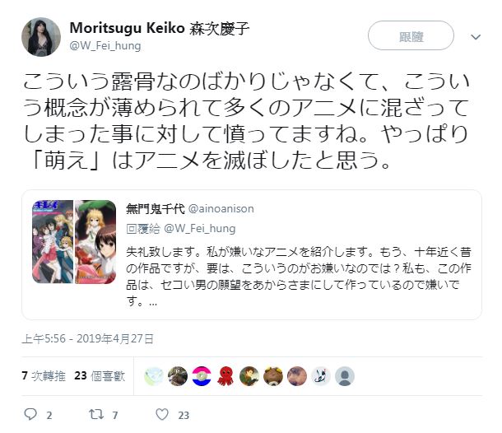Click the 上午5:56 - 2019年4月27日 timestamp
The height and width of the screenshot is (433, 502).
point(88,339)
